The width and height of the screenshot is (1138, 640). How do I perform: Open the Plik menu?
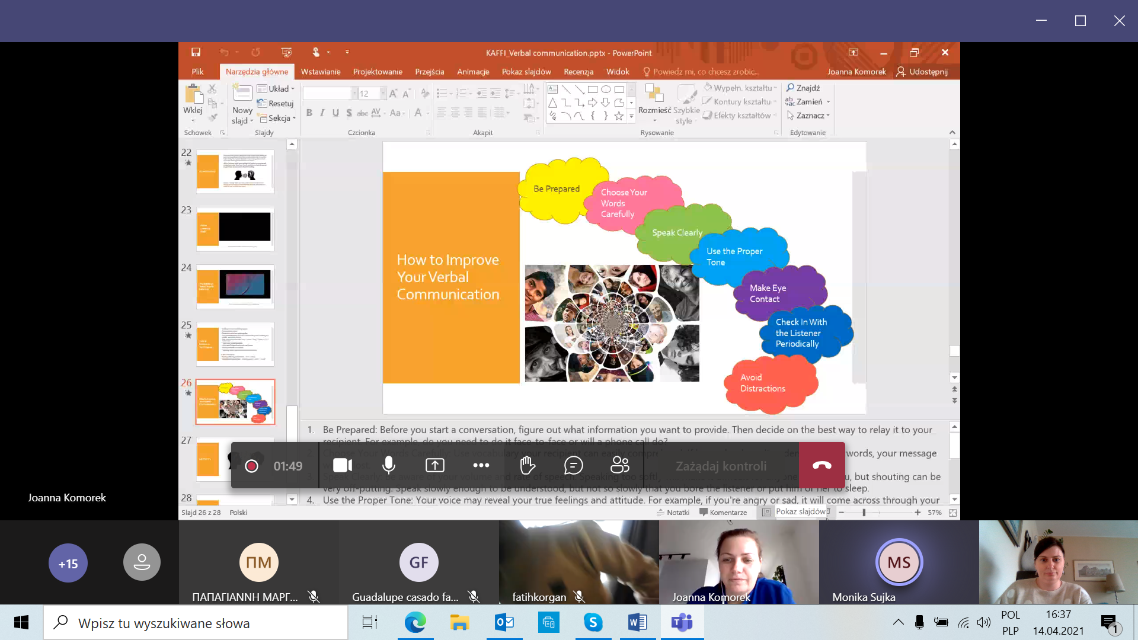197,72
